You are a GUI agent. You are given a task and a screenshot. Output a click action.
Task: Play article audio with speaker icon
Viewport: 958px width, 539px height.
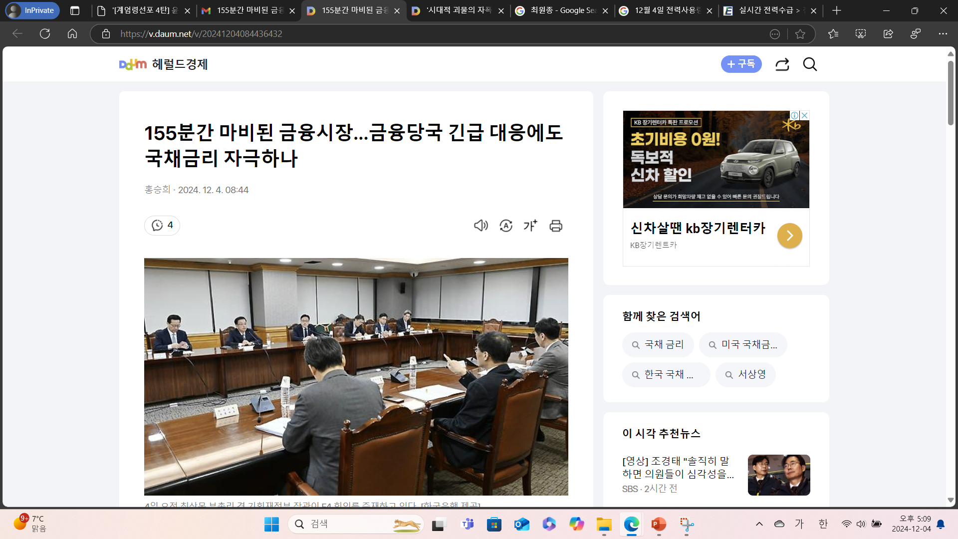click(480, 226)
